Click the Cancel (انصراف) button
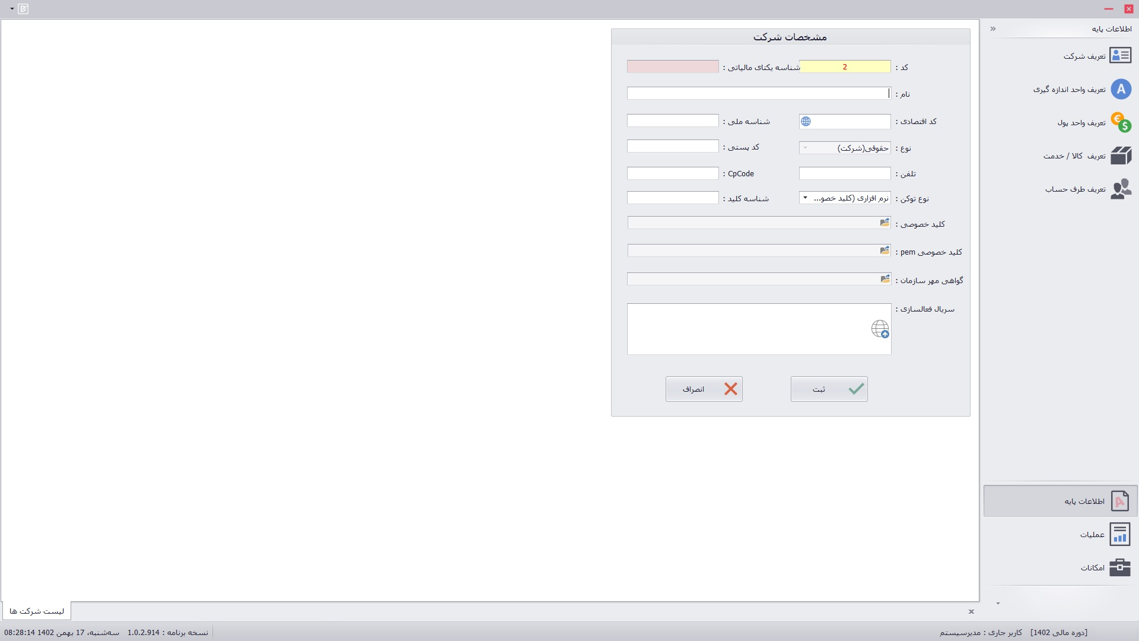Screen dimensions: 1139x641 (704, 389)
